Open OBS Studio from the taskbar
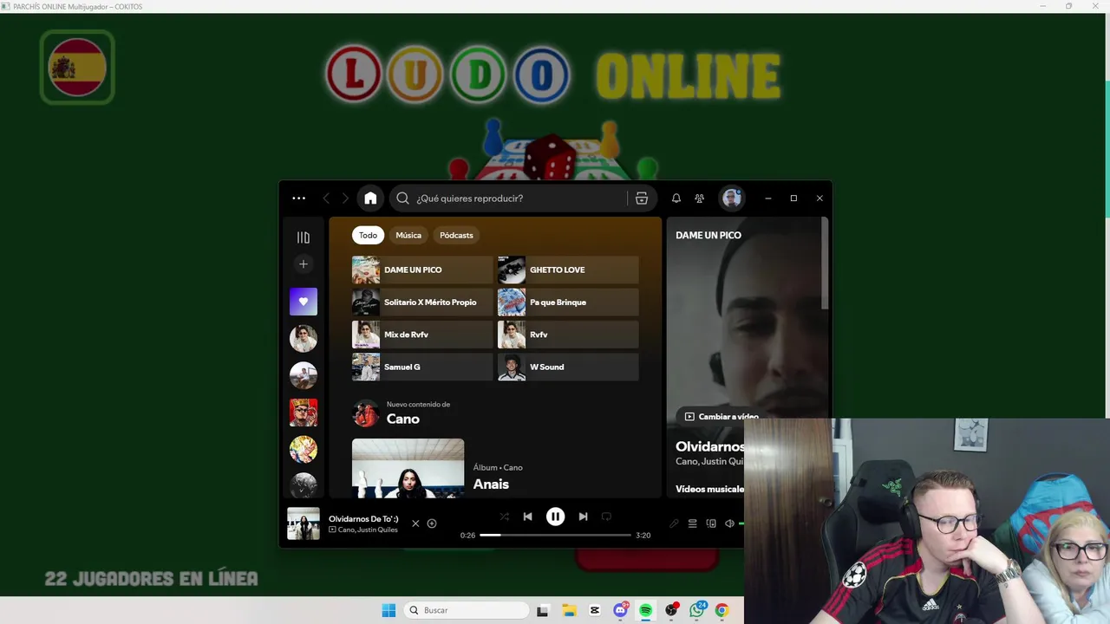 pyautogui.click(x=671, y=610)
